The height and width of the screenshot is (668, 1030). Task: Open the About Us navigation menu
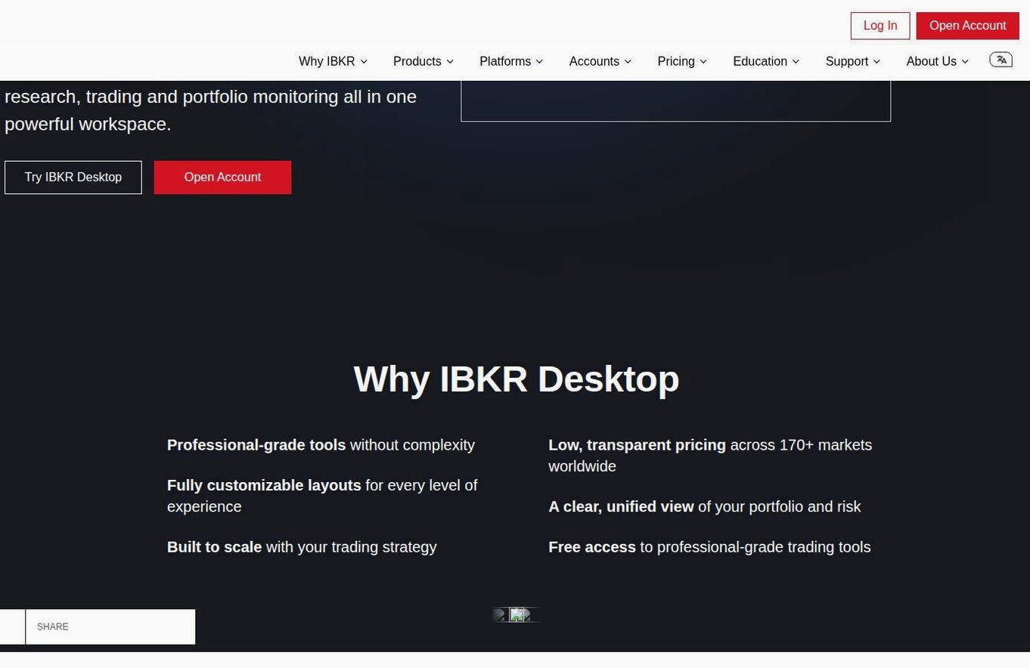coord(938,61)
